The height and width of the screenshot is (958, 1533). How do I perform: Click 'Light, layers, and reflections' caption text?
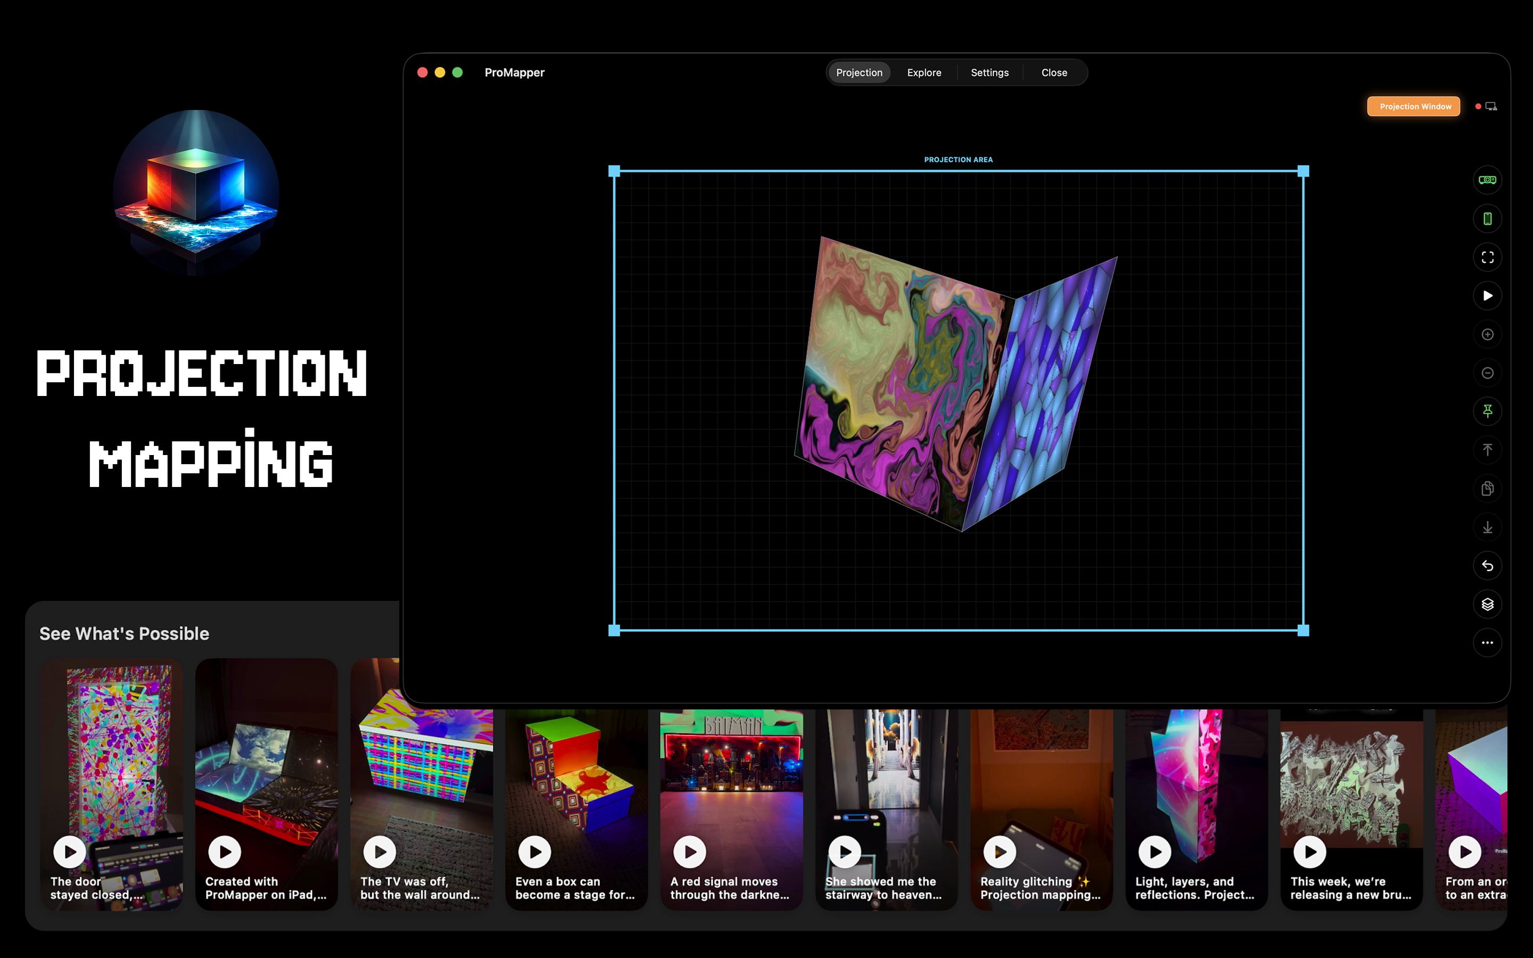click(x=1194, y=888)
